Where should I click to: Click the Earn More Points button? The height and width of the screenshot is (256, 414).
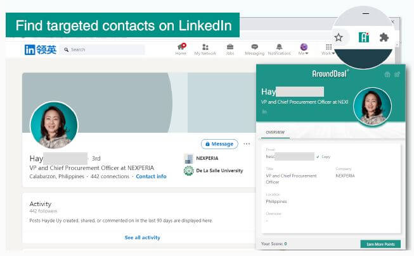(x=380, y=244)
